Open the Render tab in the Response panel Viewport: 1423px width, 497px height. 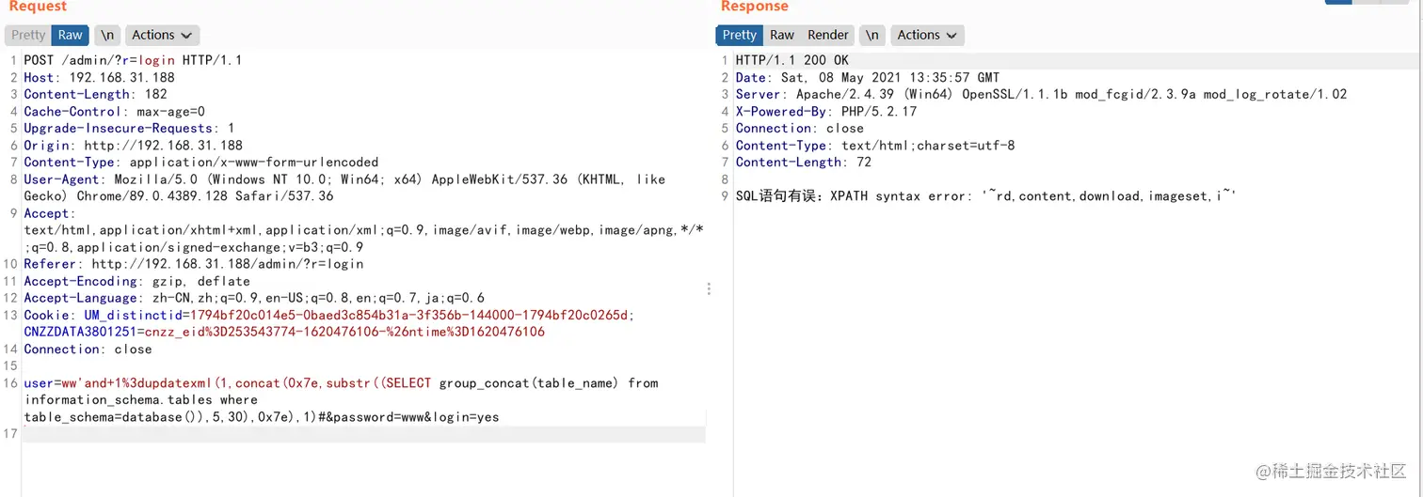[x=828, y=35]
